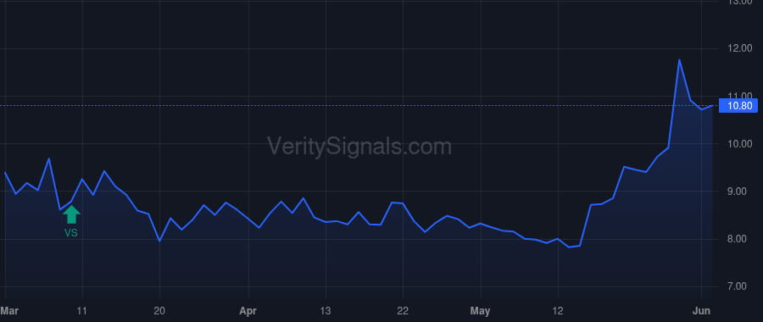Click the green VS up-arrow signal marker
The image size is (763, 322).
point(71,214)
